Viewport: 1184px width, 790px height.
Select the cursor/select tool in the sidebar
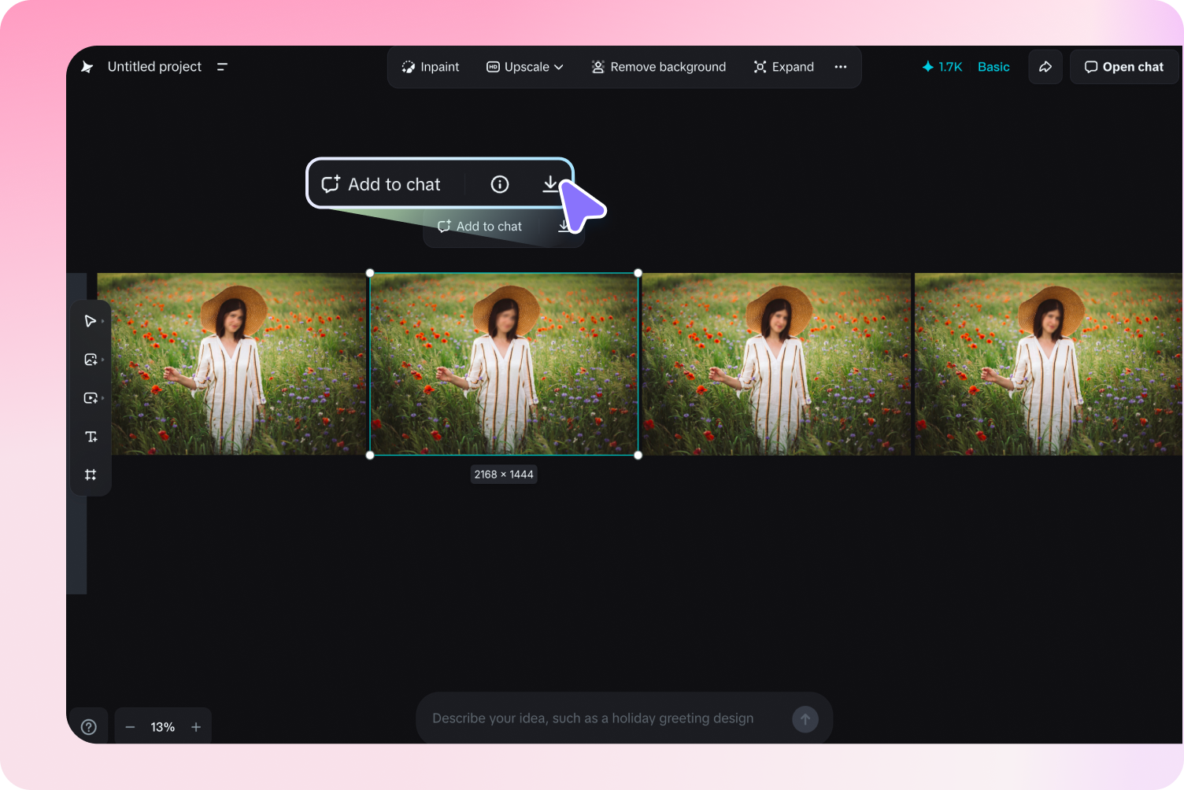coord(91,320)
